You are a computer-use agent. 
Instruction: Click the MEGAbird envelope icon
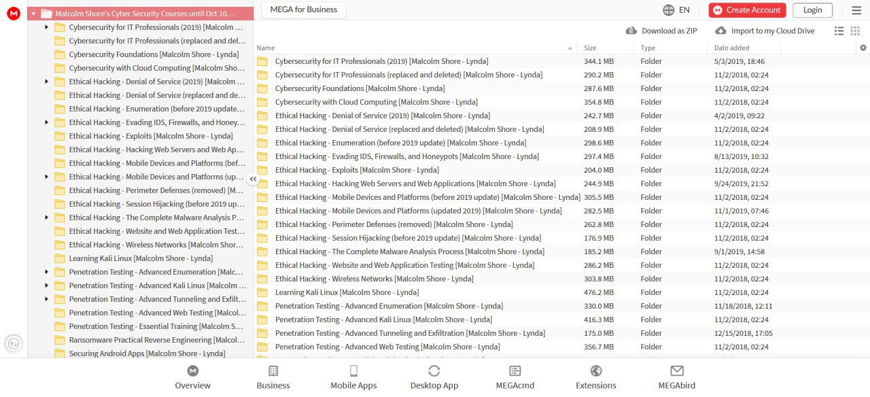click(x=677, y=370)
